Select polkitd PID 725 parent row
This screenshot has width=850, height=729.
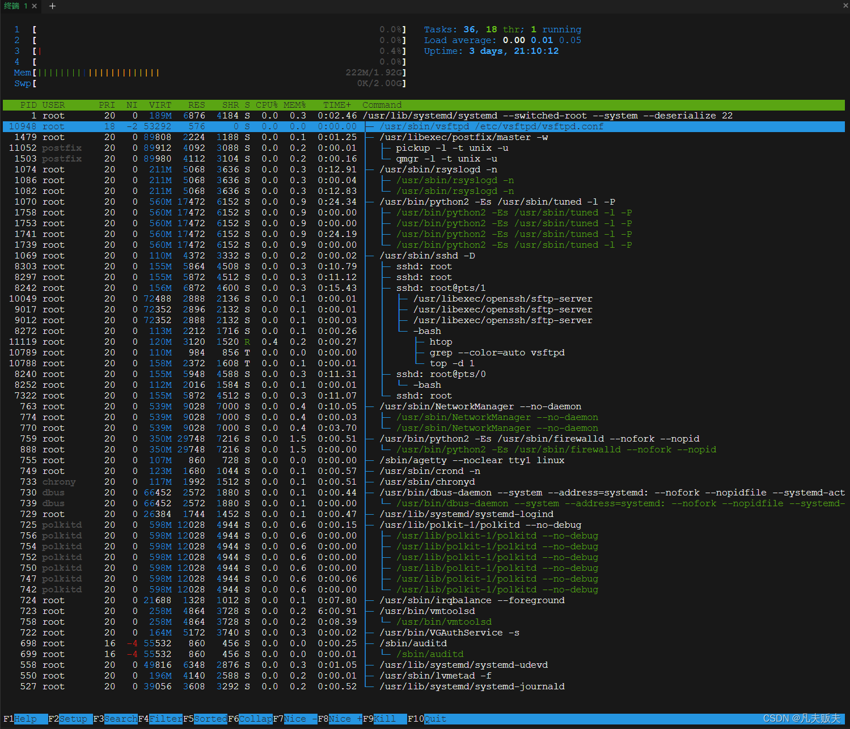[x=424, y=525]
